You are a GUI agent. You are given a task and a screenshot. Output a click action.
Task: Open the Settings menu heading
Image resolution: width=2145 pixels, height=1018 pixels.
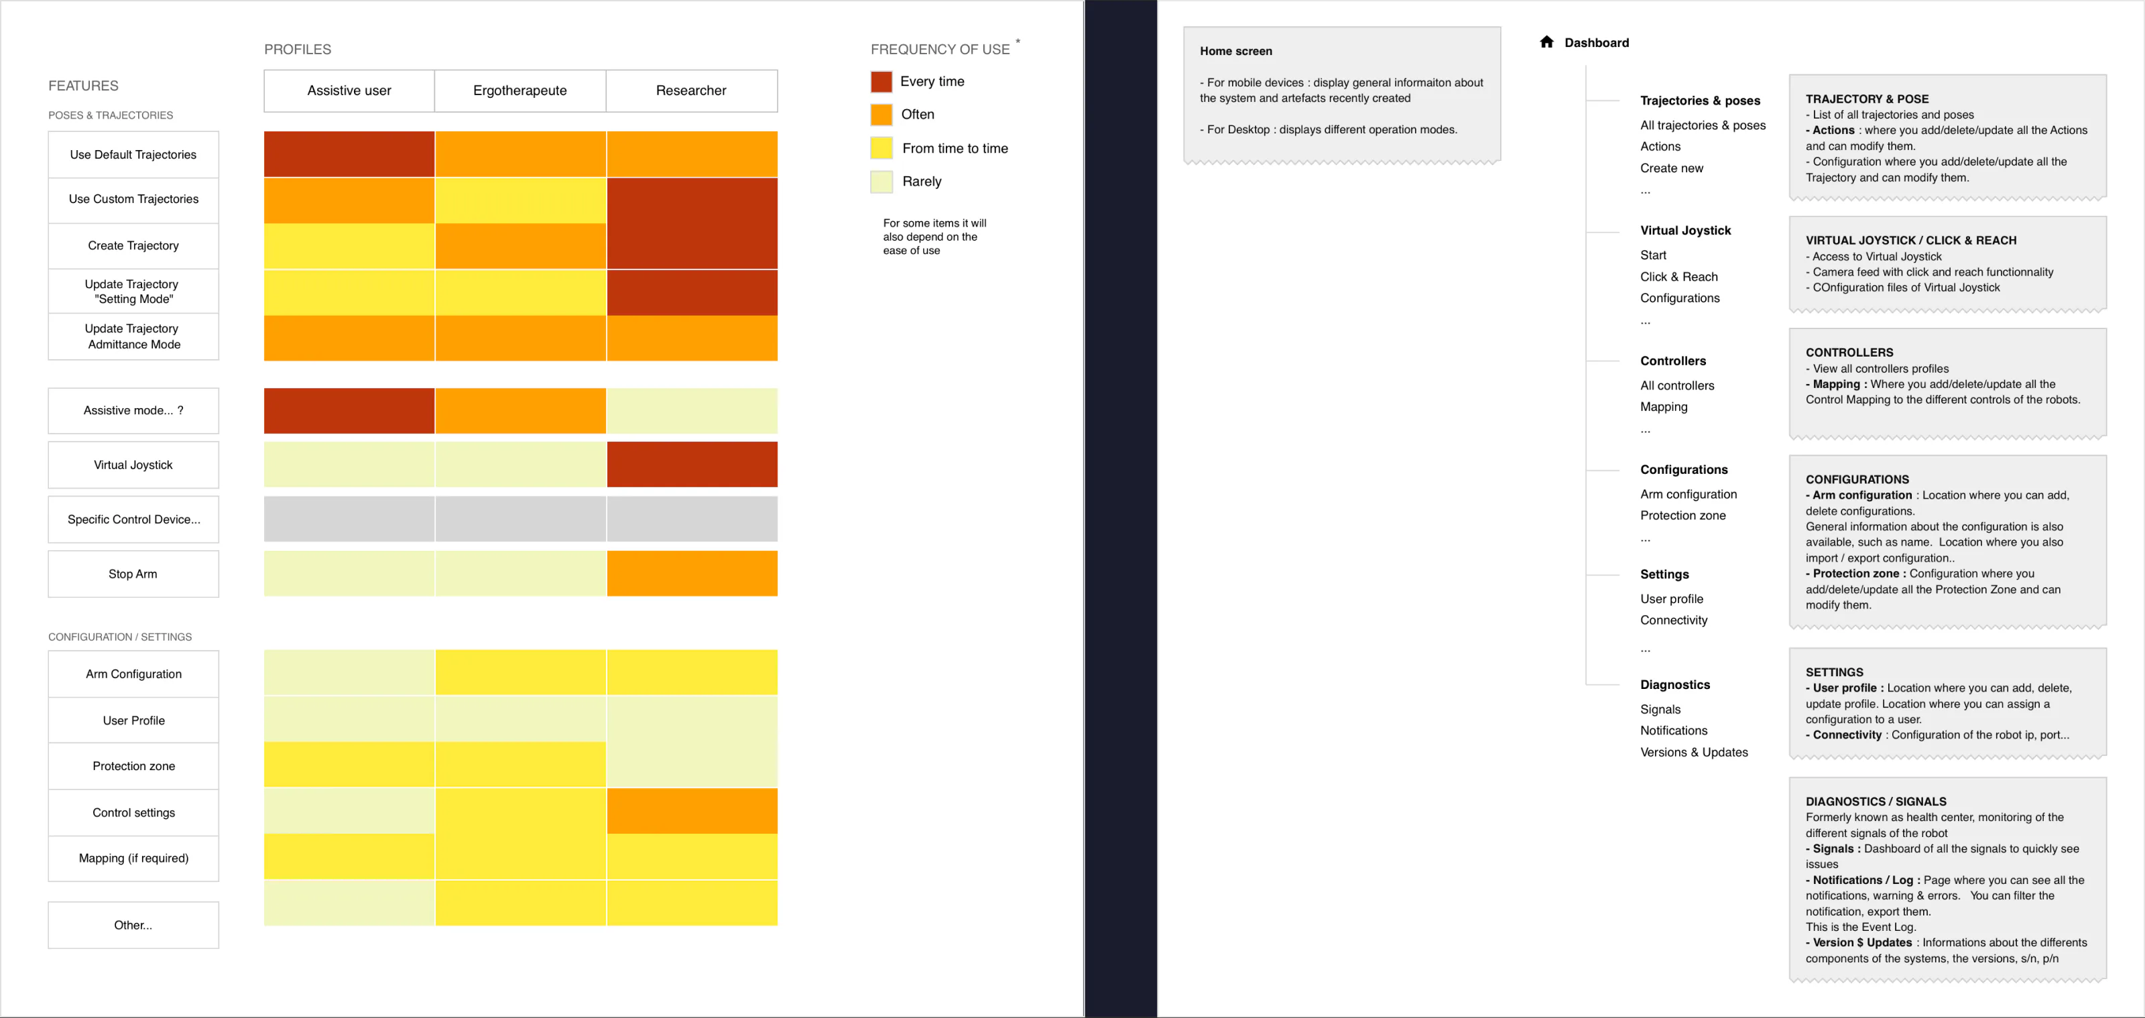[x=1664, y=574]
